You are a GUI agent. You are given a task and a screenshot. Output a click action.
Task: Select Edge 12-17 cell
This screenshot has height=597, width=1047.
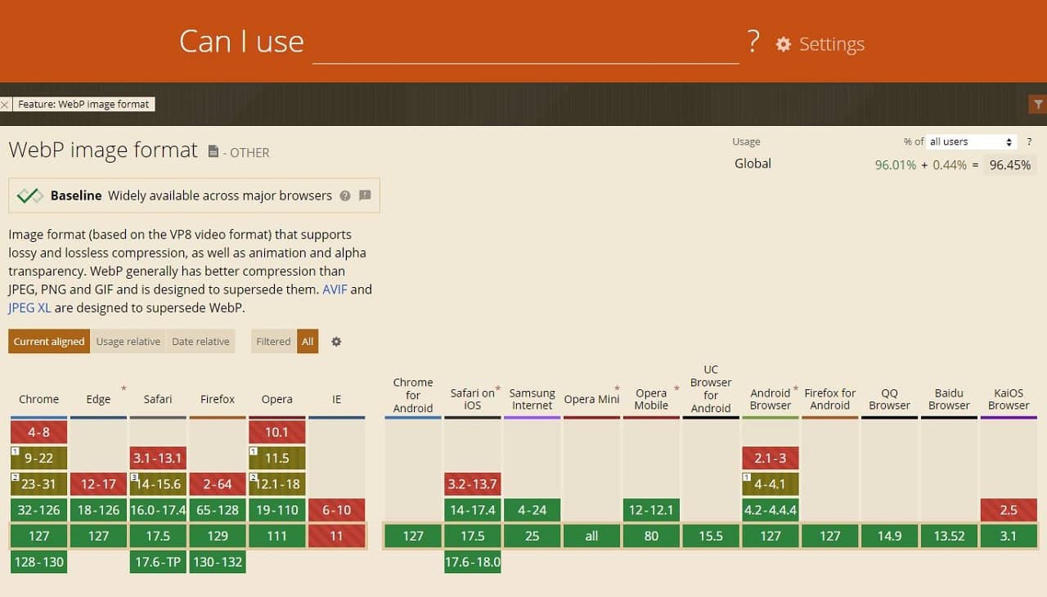[x=98, y=484]
